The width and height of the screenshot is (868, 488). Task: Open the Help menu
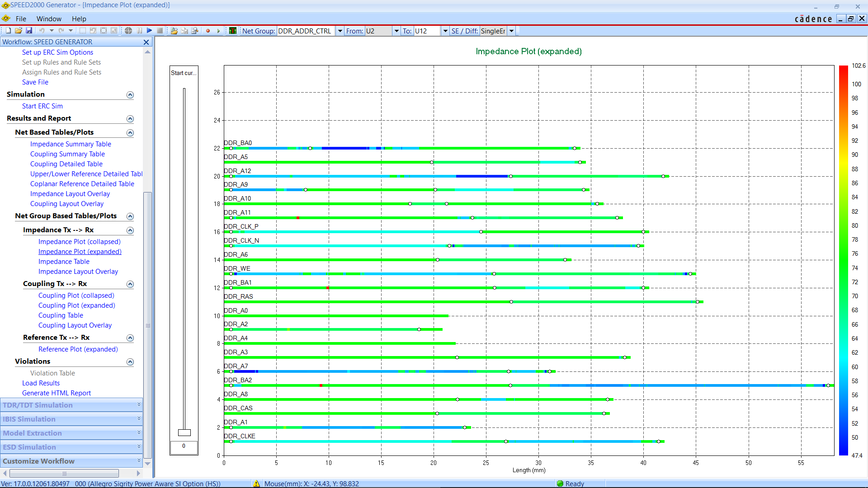[79, 19]
